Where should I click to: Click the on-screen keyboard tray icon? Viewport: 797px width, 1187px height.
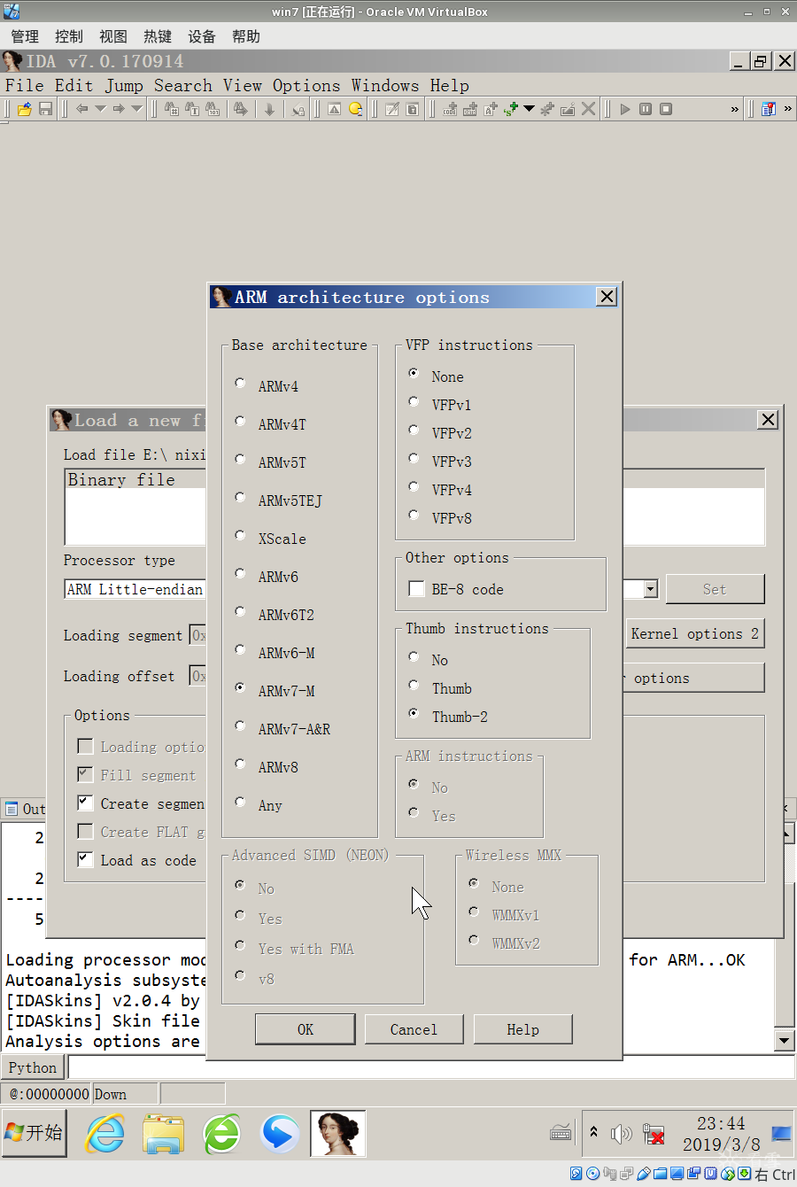pos(561,1133)
